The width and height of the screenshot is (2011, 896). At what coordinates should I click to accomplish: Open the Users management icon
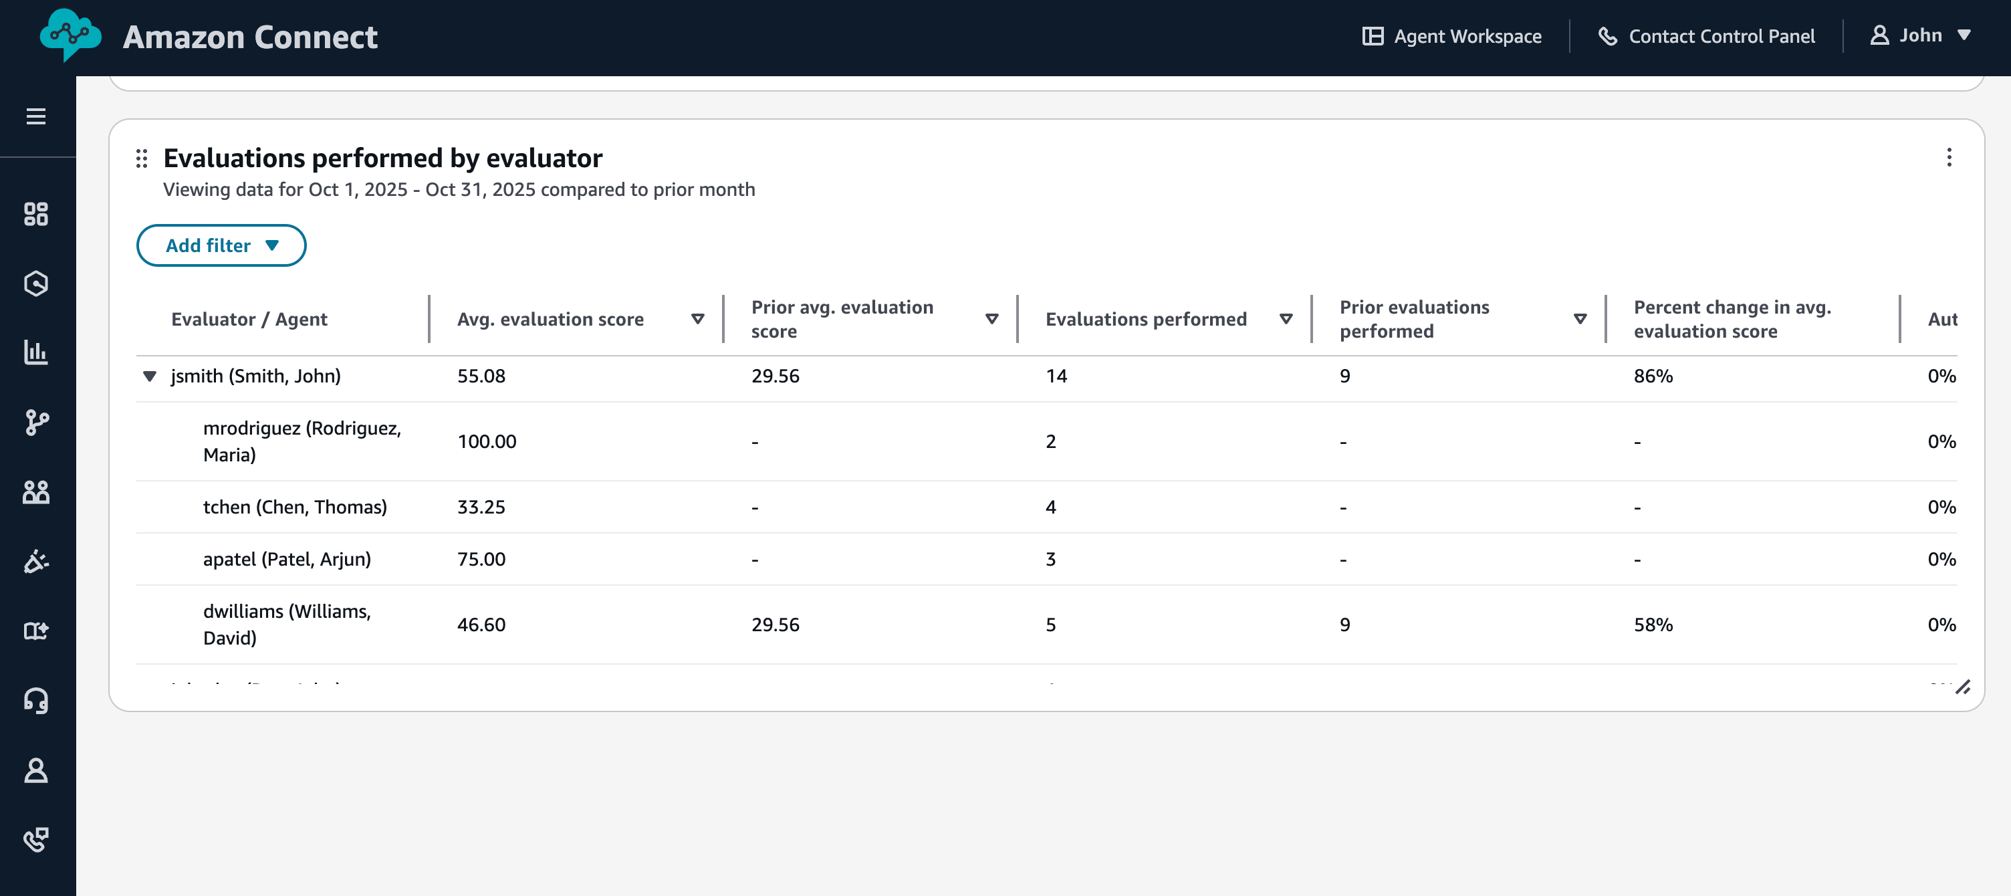click(34, 491)
